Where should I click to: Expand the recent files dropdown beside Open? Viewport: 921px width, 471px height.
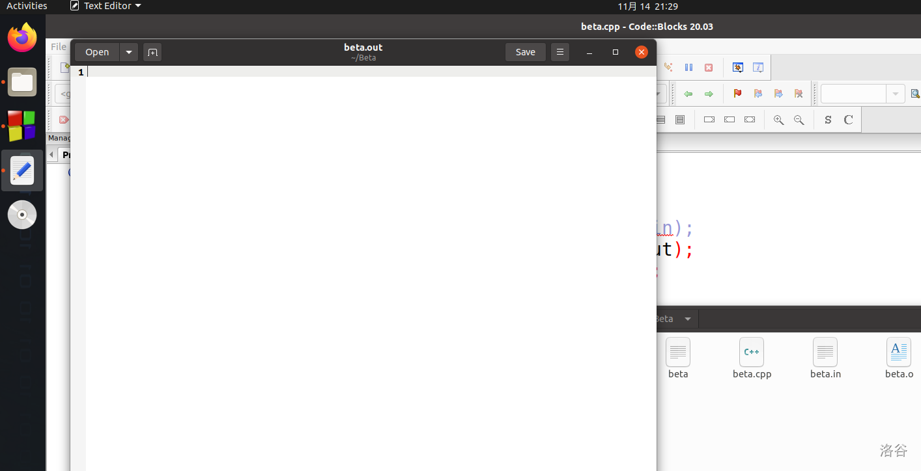click(129, 52)
